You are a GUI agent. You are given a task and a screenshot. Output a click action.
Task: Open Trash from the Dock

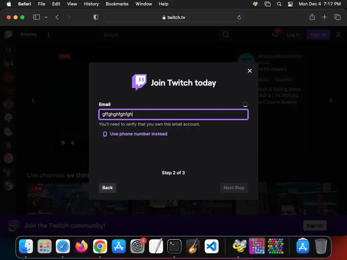[321, 246]
